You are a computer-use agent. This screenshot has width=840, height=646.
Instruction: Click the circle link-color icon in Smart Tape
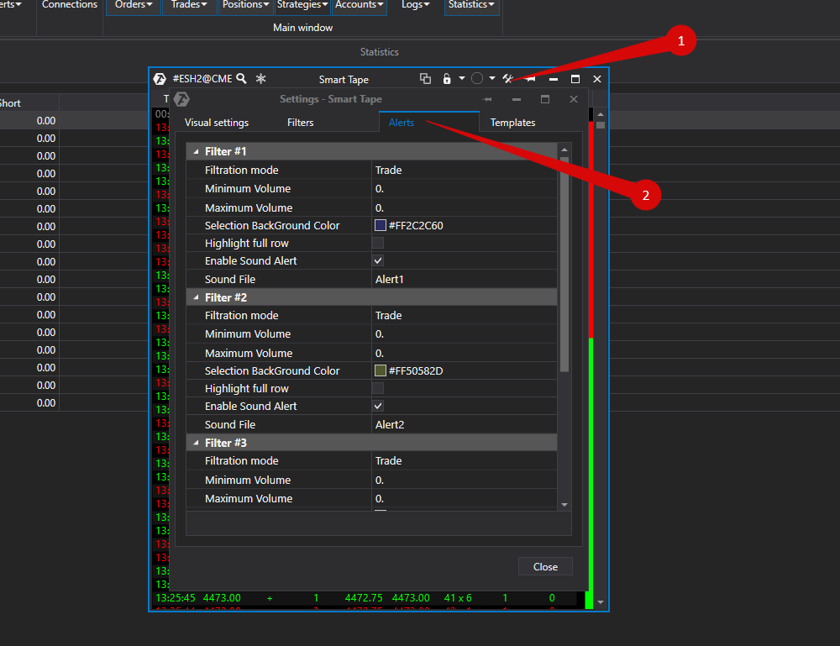(477, 79)
